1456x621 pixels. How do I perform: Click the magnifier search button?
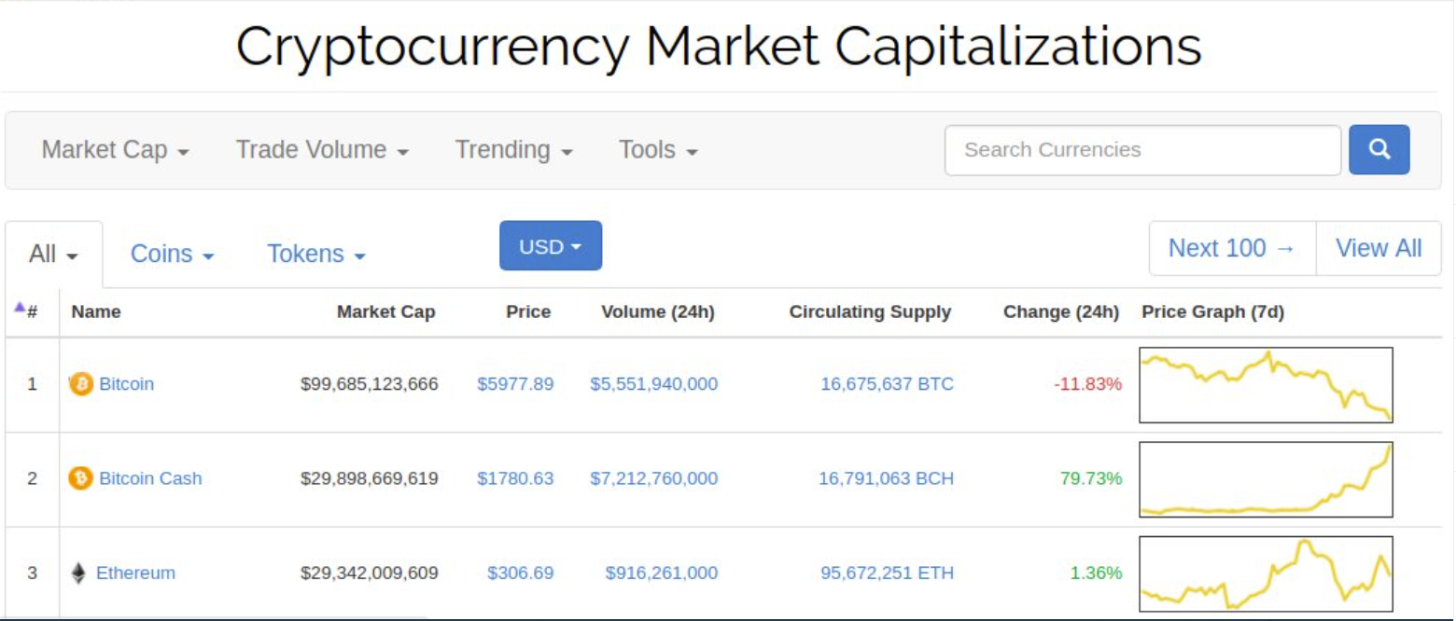(x=1379, y=150)
